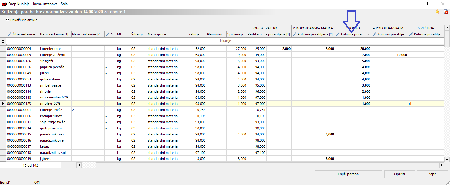Click the kečap name cell
The width and height of the screenshot is (450, 185).
[55, 146]
